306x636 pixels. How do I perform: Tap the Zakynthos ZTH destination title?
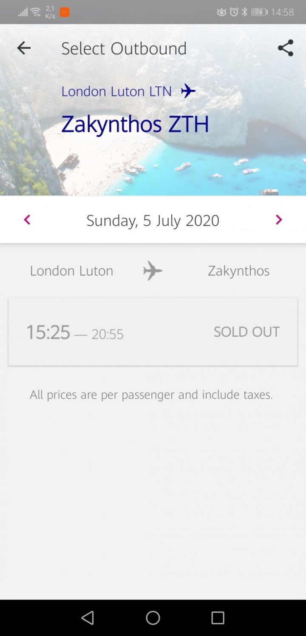coord(135,124)
